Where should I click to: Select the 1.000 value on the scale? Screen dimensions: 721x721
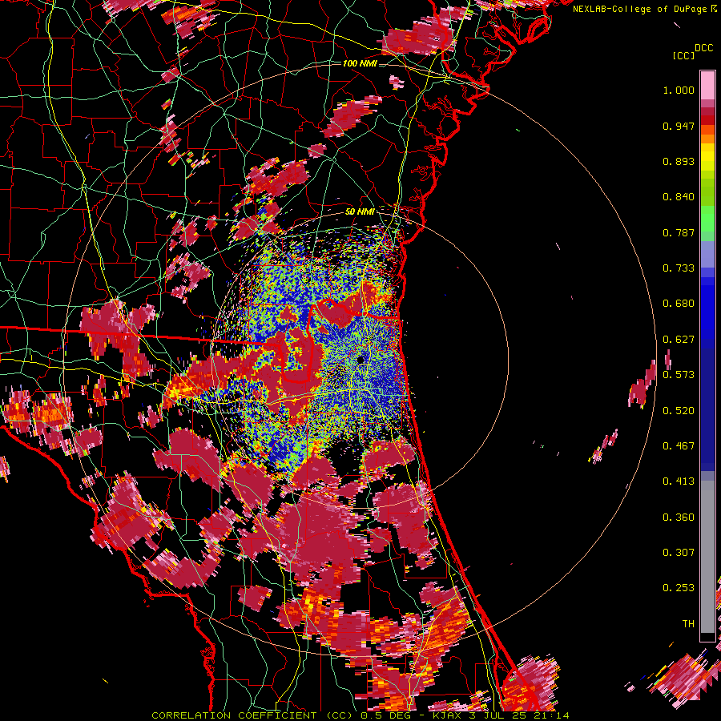coord(679,90)
